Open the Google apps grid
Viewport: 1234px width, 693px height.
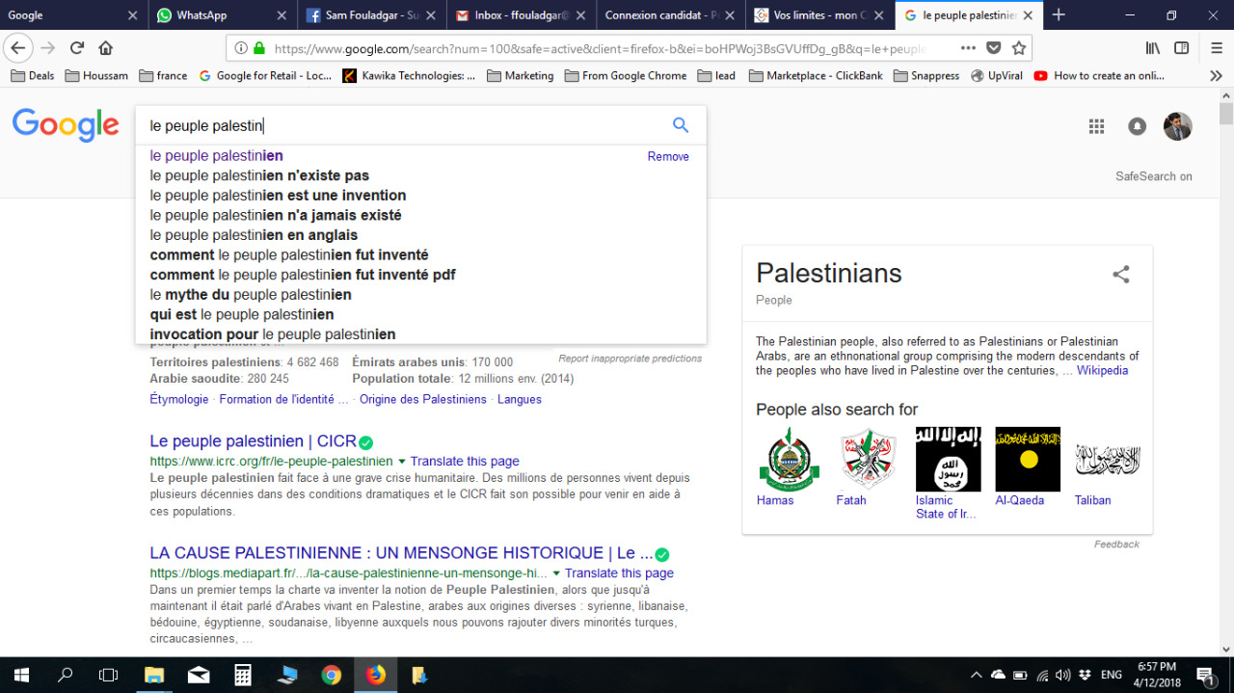click(x=1096, y=126)
